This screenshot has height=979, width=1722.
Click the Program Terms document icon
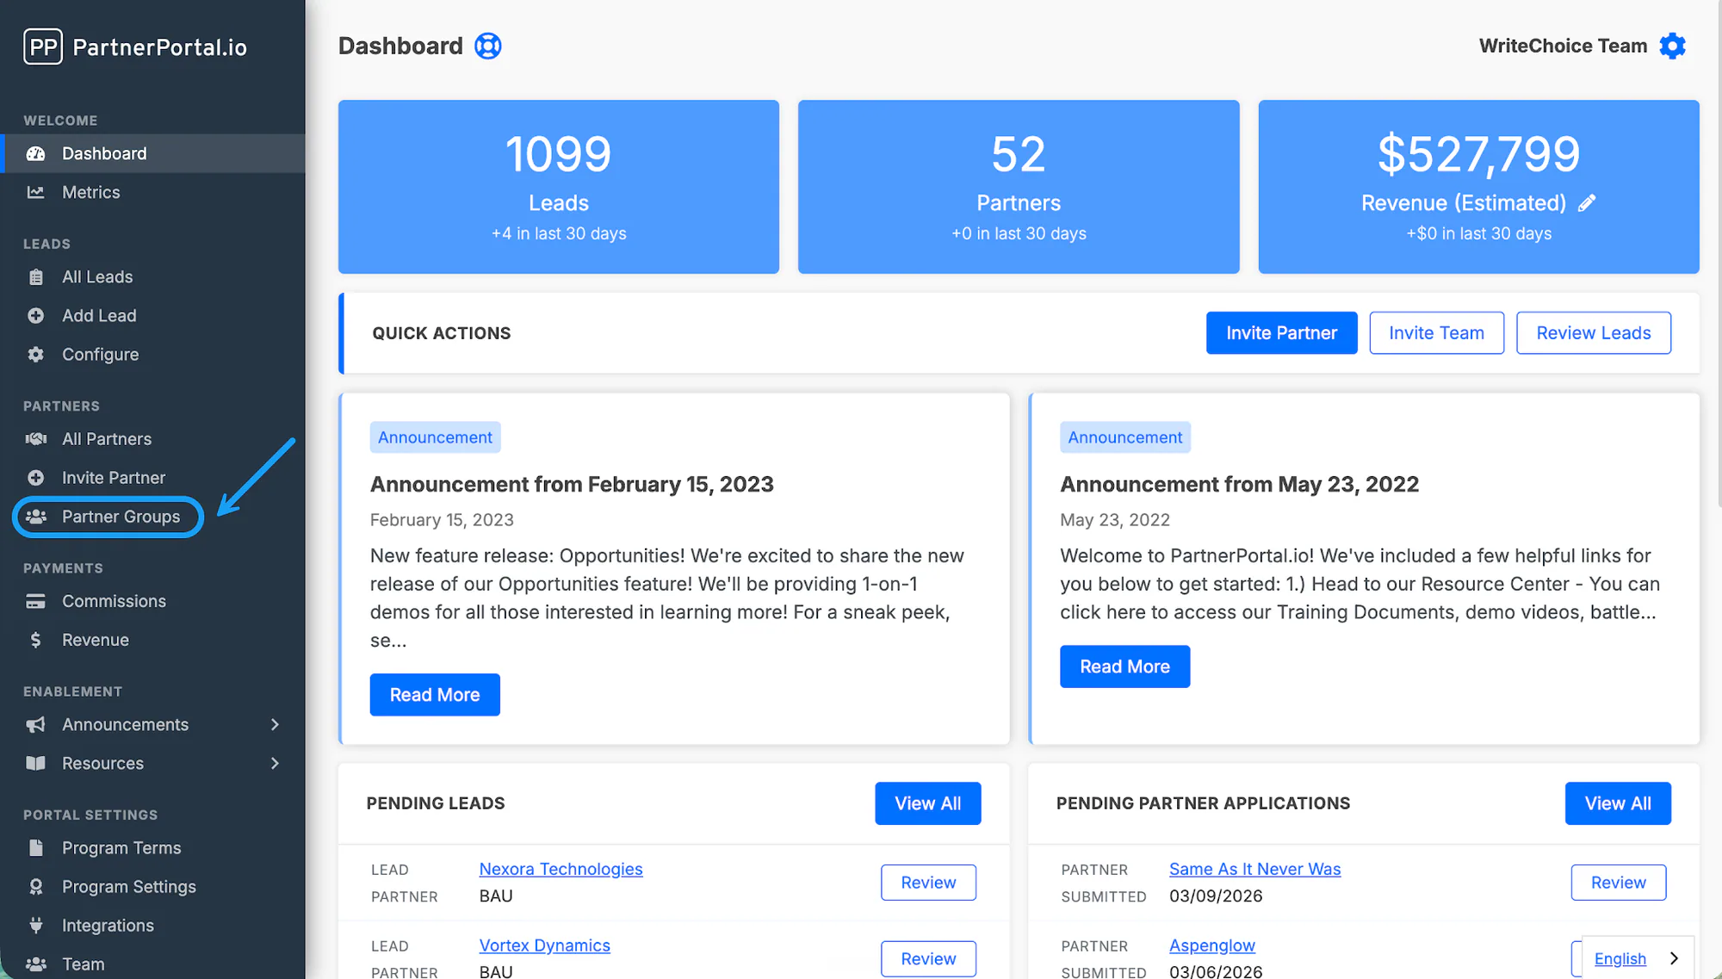(35, 848)
